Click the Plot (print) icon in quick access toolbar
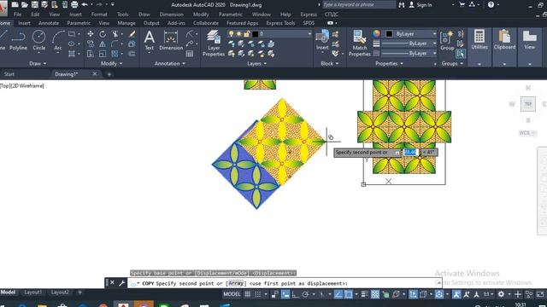The width and height of the screenshot is (547, 307). coord(74,4)
